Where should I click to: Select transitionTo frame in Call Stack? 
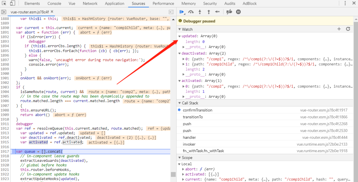[x=193, y=117]
